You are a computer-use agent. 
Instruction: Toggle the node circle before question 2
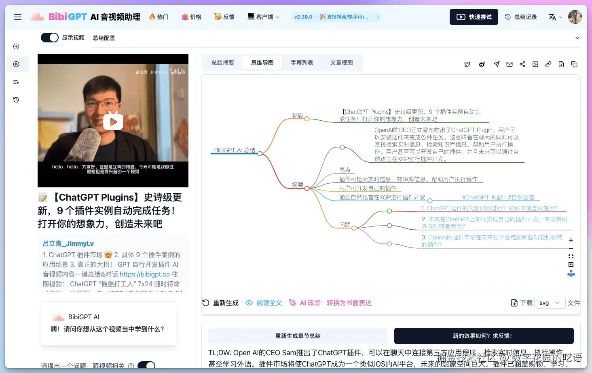coord(389,226)
